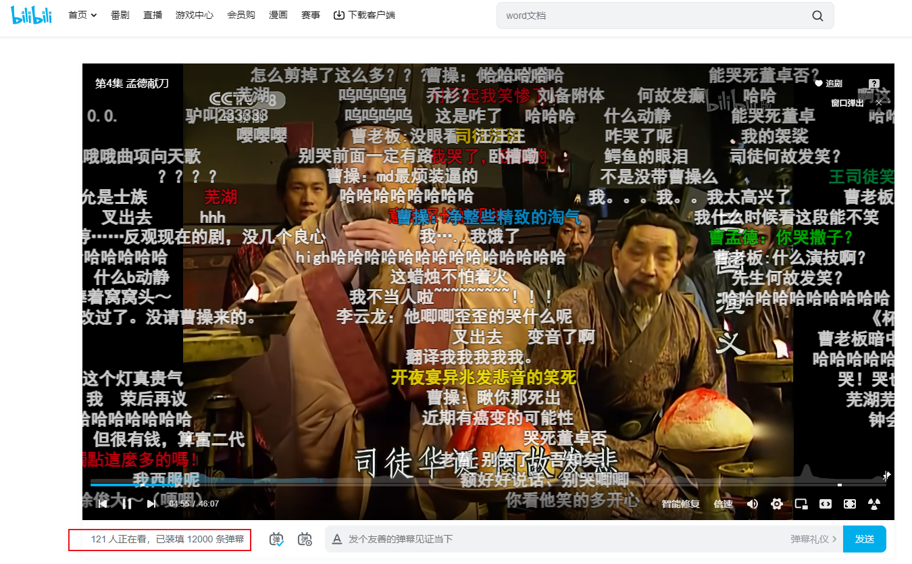Image resolution: width=912 pixels, height=564 pixels.
Task: Click the last icon in player controls
Action: coord(874,504)
